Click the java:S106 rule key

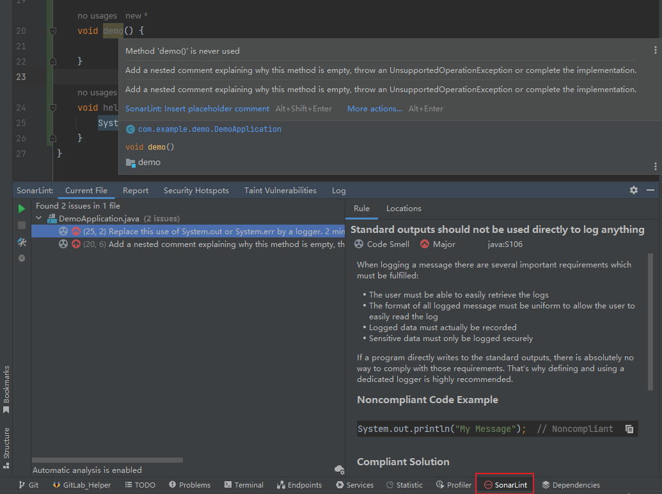coord(505,244)
